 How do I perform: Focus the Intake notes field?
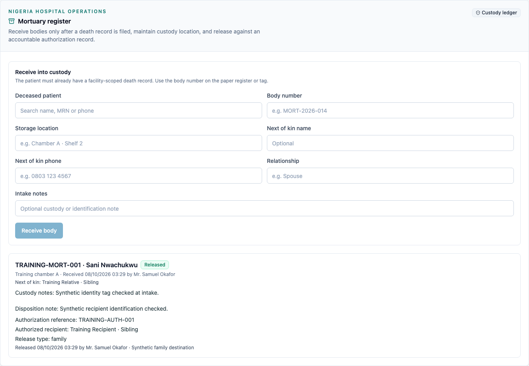(x=264, y=208)
